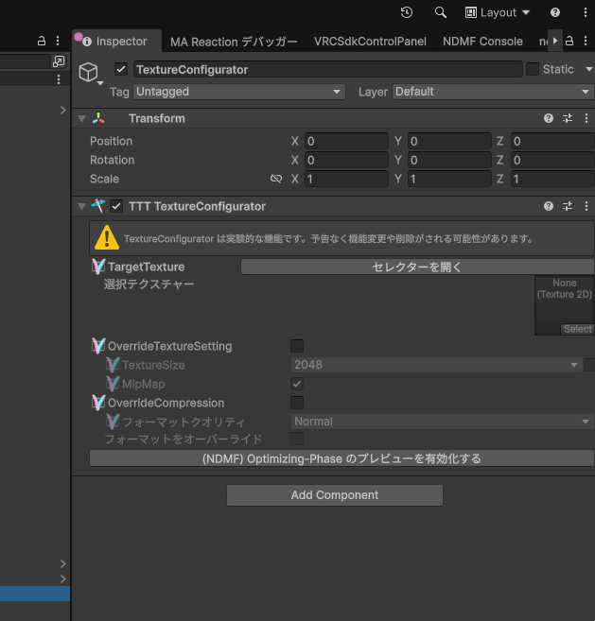This screenshot has width=595, height=621.
Task: Select the GameObject cube icon picker
Action: (x=90, y=74)
